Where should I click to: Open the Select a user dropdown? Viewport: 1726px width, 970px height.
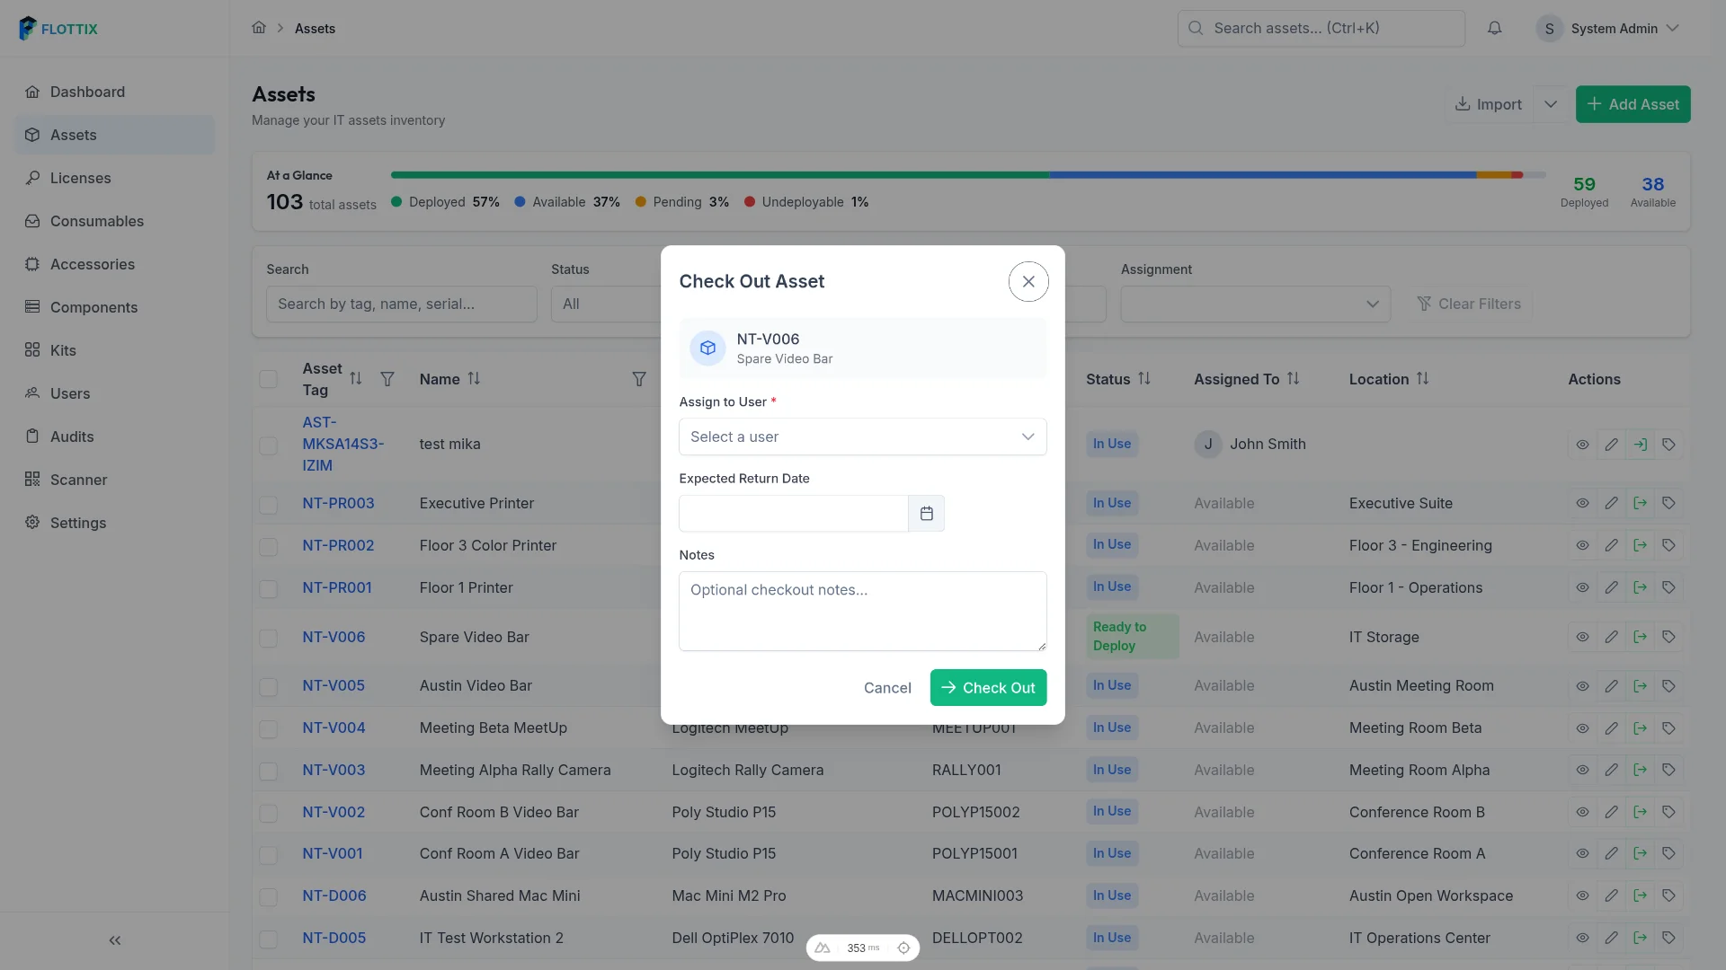pyautogui.click(x=862, y=436)
